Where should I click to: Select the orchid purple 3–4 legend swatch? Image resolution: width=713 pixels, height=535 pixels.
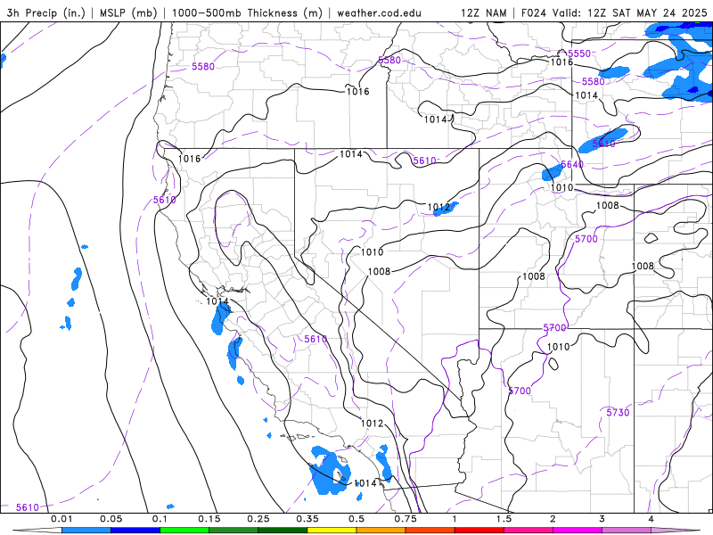coord(627,531)
